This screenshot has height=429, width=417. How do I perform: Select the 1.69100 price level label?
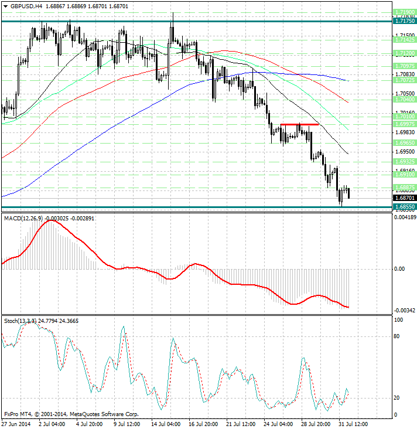(x=405, y=174)
